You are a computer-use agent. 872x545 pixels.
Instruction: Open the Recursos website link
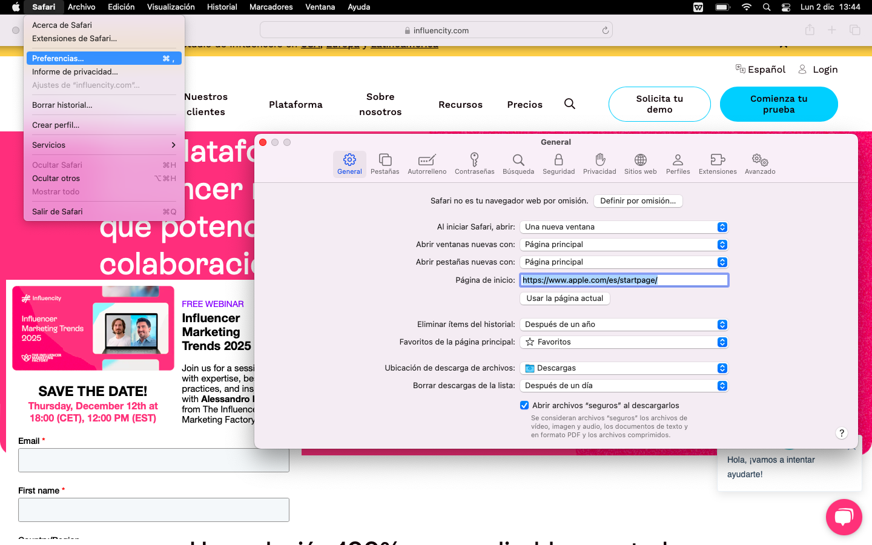(460, 104)
